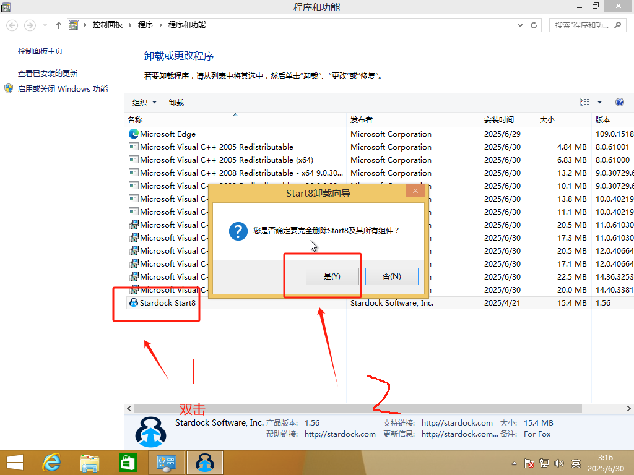Click the change view icon
The width and height of the screenshot is (634, 475).
584,102
